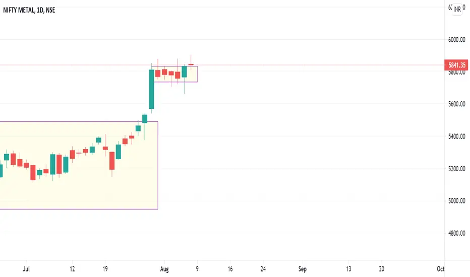Select the small consolidation rectangle near 5800
The image size is (470, 277).
pos(175,74)
